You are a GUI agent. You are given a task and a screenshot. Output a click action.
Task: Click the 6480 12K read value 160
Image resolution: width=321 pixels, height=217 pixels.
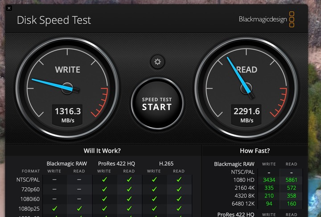[x=291, y=204]
